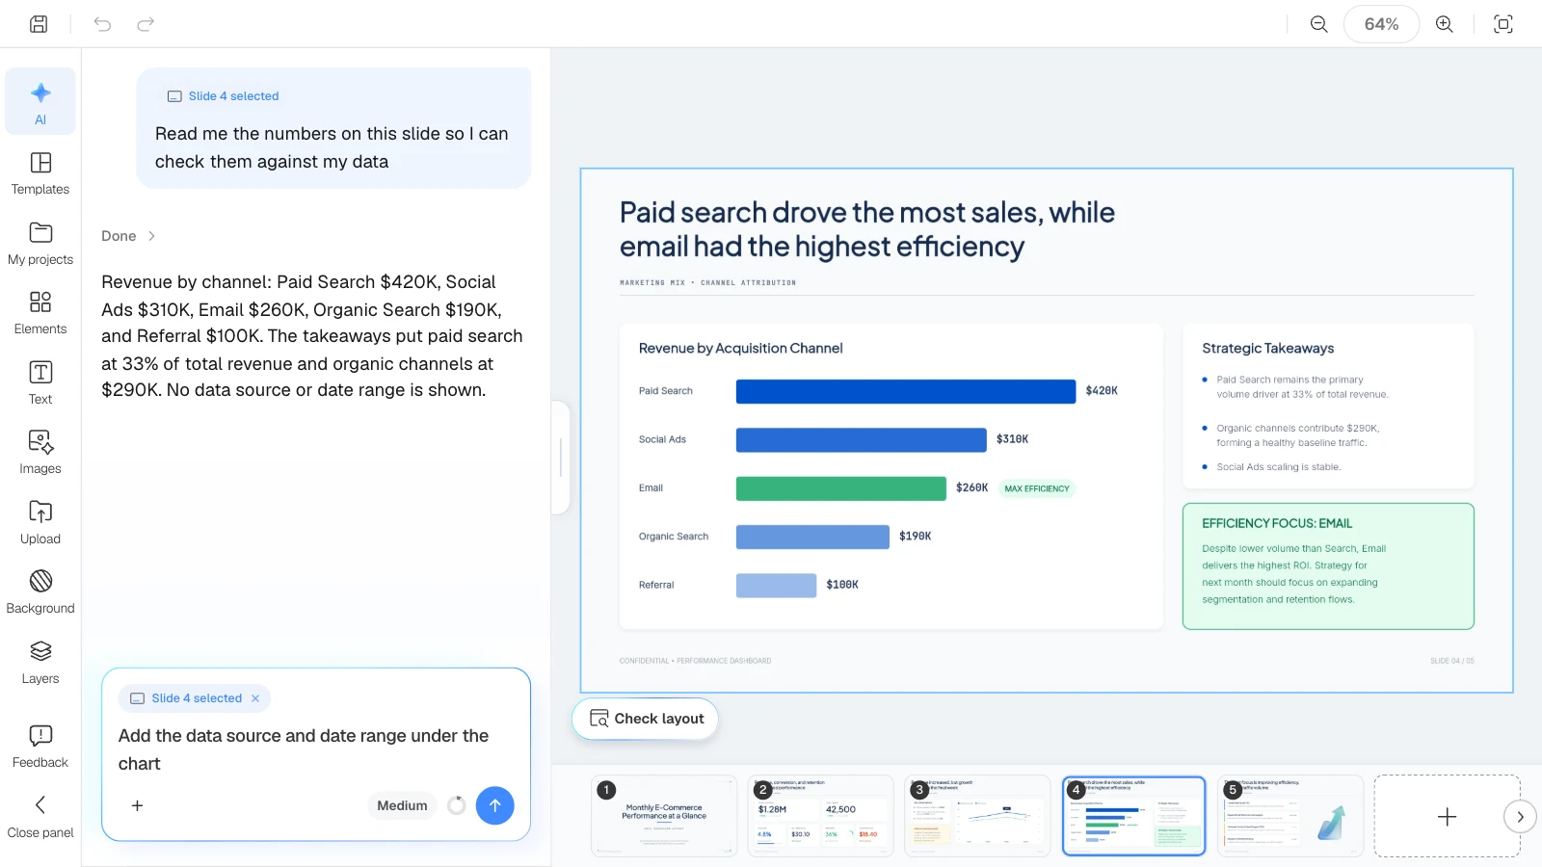Open the Feedback dialog
1542x867 pixels.
(40, 747)
